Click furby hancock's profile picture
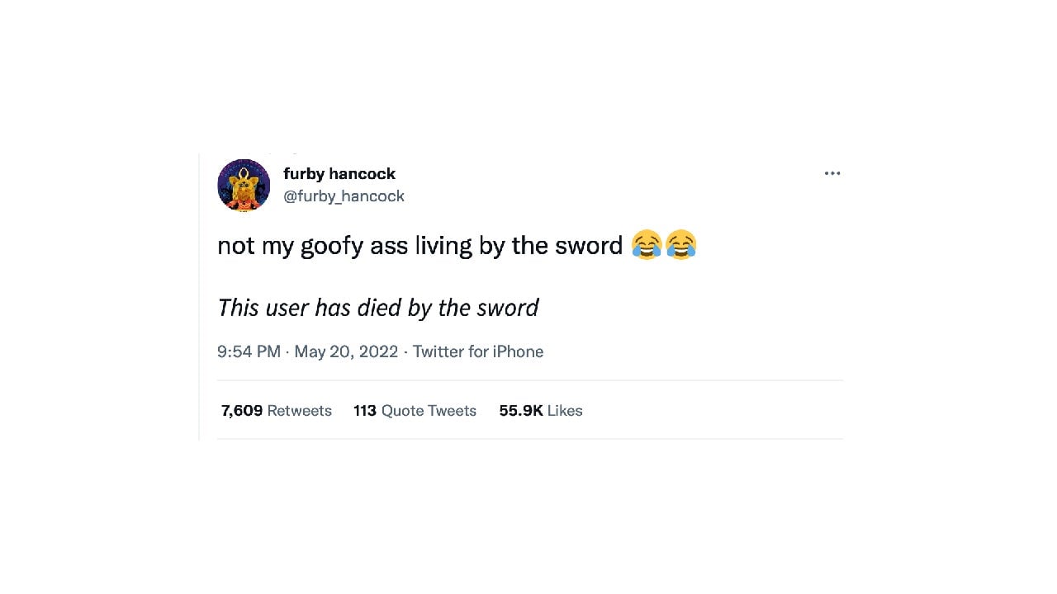 (244, 185)
